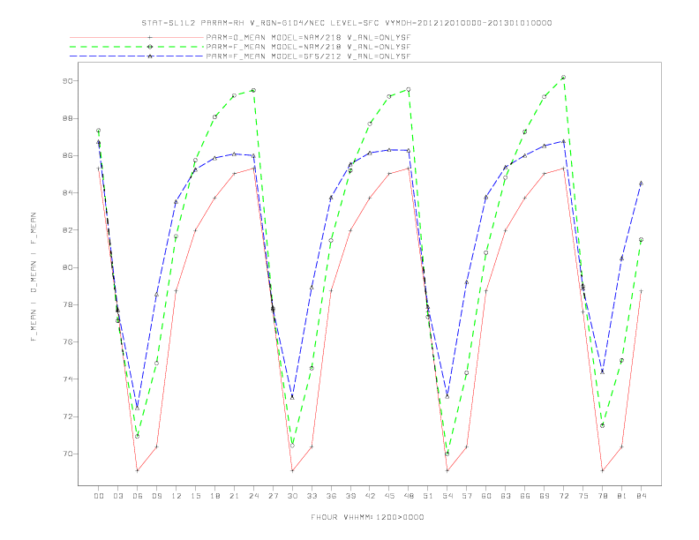Click the x-axis tick label 09

click(x=157, y=496)
